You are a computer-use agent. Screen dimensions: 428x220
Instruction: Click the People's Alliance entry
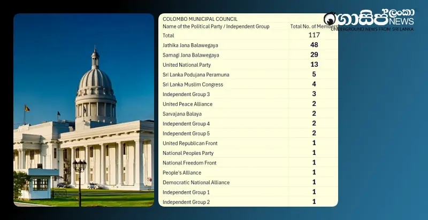[x=182, y=172]
